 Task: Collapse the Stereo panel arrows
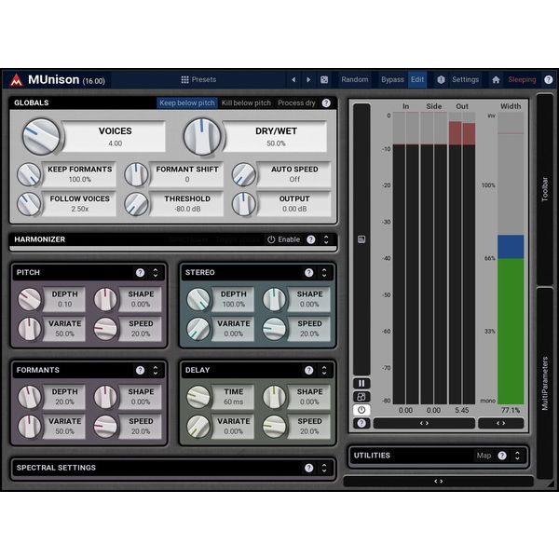(324, 273)
